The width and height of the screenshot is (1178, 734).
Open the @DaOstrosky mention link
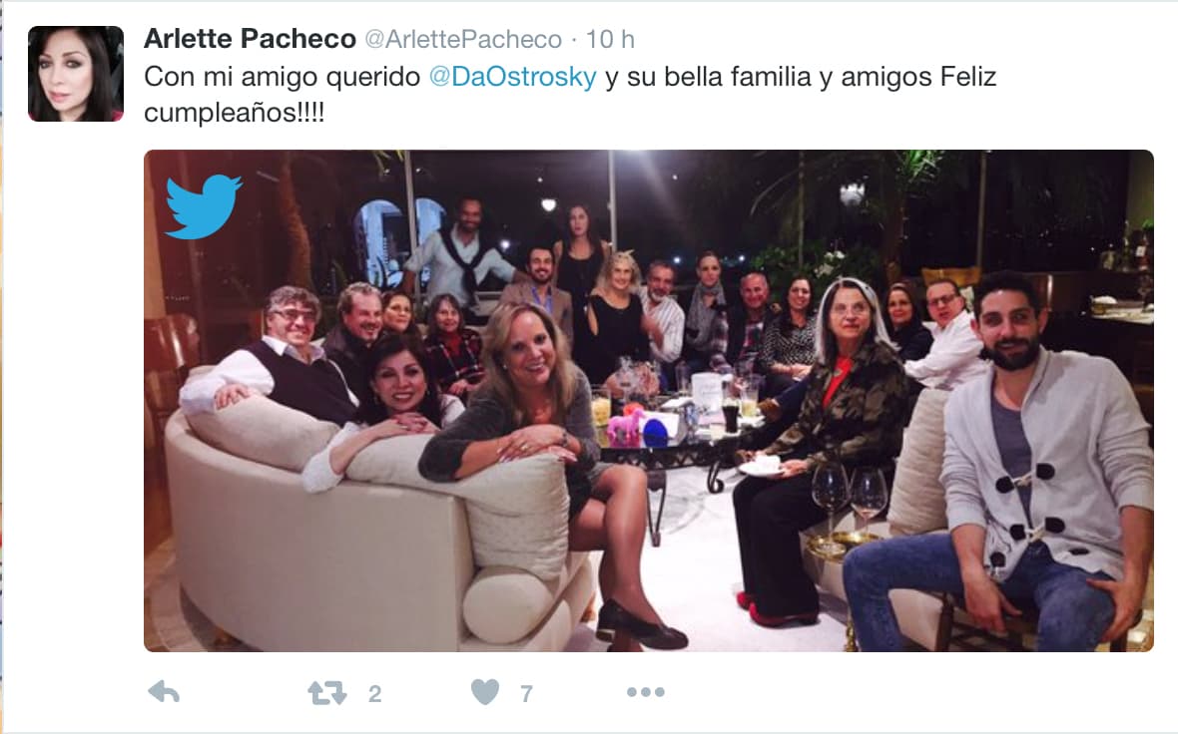512,77
